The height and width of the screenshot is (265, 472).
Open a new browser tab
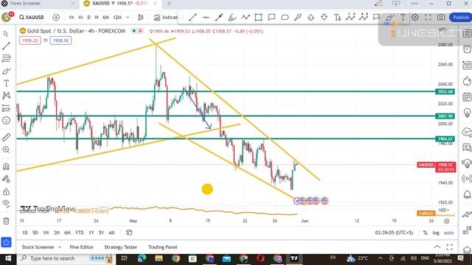(x=169, y=3)
